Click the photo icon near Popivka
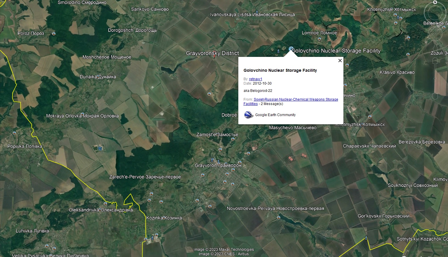 click(x=14, y=133)
